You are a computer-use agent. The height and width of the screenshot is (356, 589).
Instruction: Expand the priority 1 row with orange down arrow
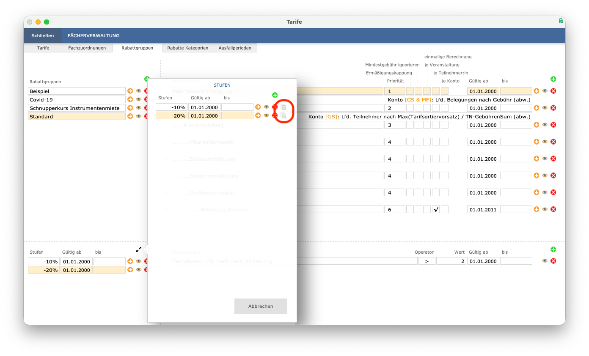coord(537,91)
